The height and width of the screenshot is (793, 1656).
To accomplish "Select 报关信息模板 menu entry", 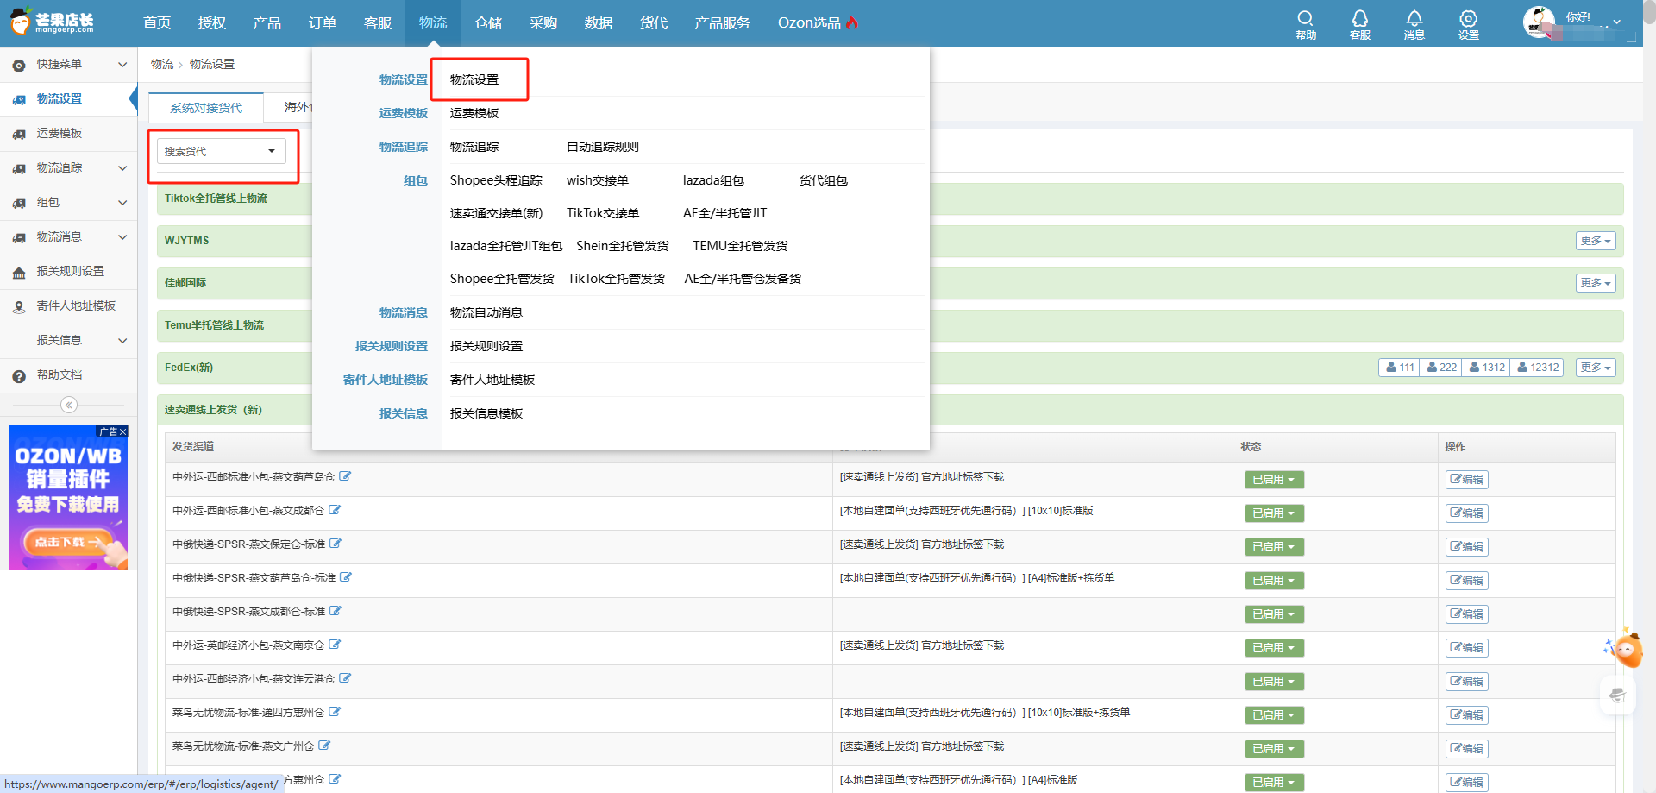I will click(486, 413).
